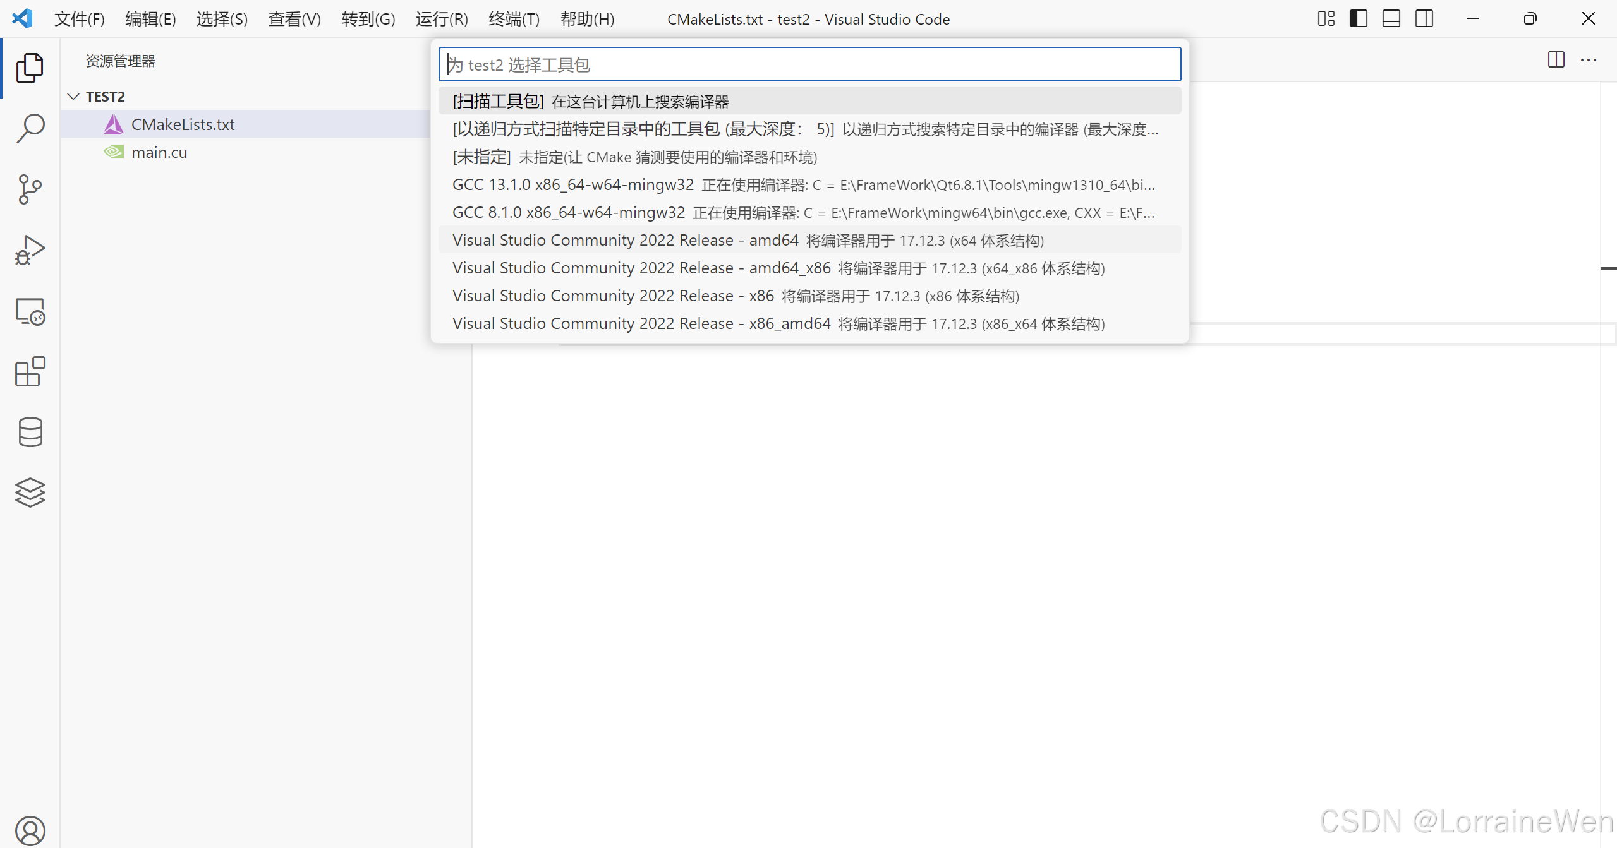Open Source Control view icon
1617x848 pixels.
[x=30, y=189]
